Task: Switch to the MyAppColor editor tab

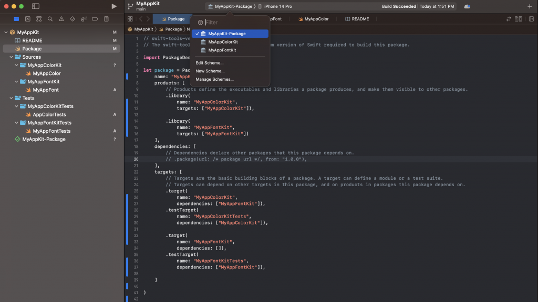Action: pyautogui.click(x=313, y=19)
